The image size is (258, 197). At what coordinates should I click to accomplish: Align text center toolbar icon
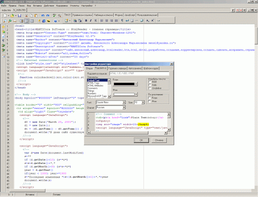tap(106, 21)
